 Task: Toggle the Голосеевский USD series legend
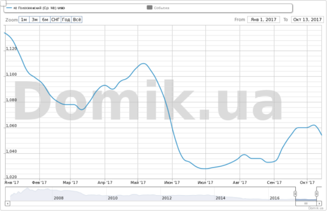pos(36,8)
